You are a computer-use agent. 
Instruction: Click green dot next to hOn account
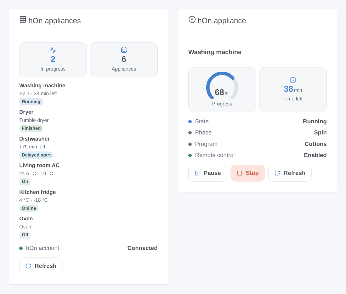(21, 248)
